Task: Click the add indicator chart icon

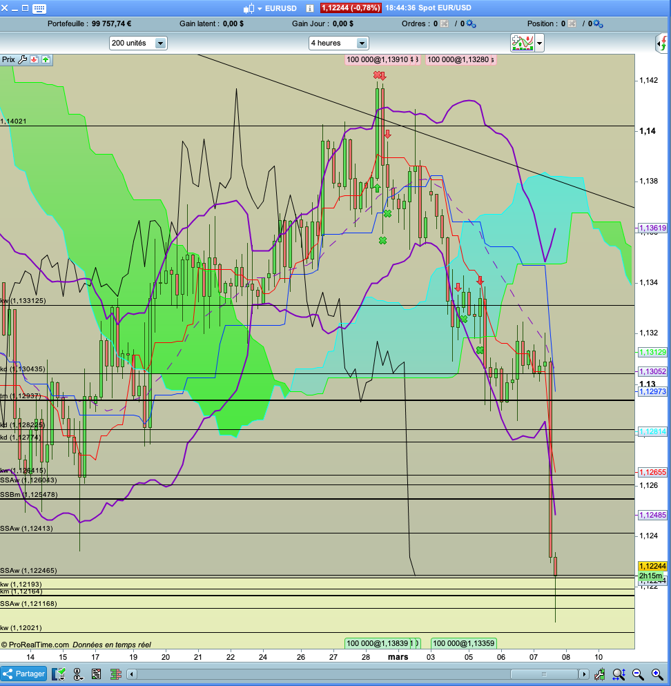Action: (522, 43)
